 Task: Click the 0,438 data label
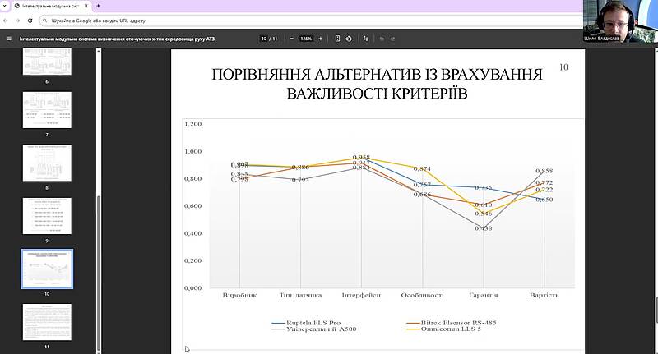484,228
